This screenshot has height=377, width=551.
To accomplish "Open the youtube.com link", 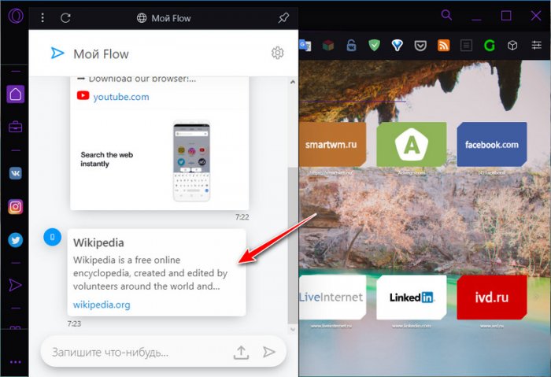I will pyautogui.click(x=120, y=97).
